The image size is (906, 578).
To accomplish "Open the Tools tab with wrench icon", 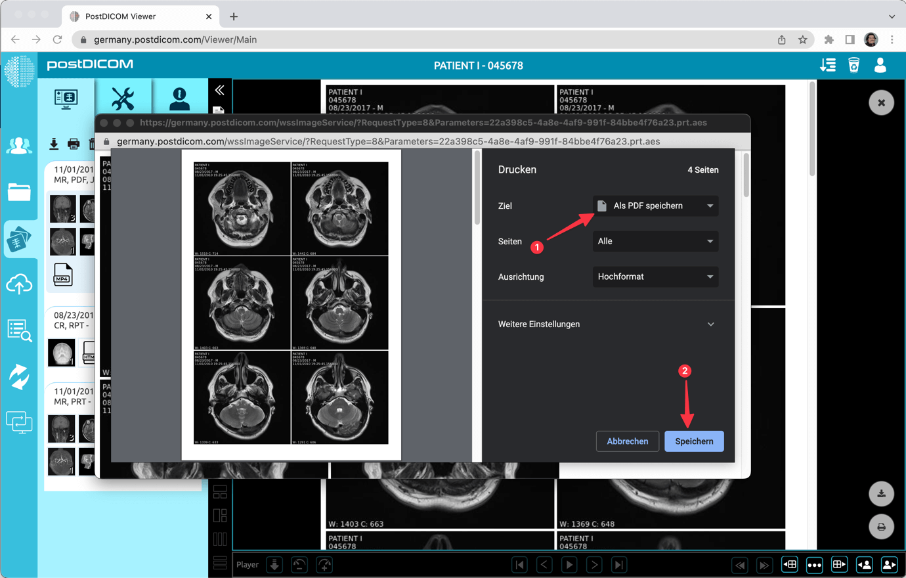I will [x=123, y=99].
